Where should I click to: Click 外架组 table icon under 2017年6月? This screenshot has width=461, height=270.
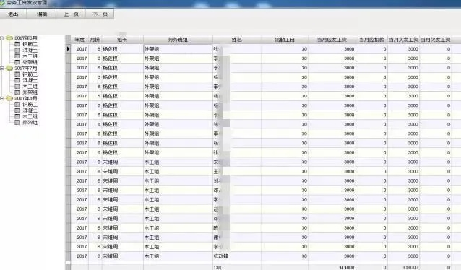[x=17, y=62]
